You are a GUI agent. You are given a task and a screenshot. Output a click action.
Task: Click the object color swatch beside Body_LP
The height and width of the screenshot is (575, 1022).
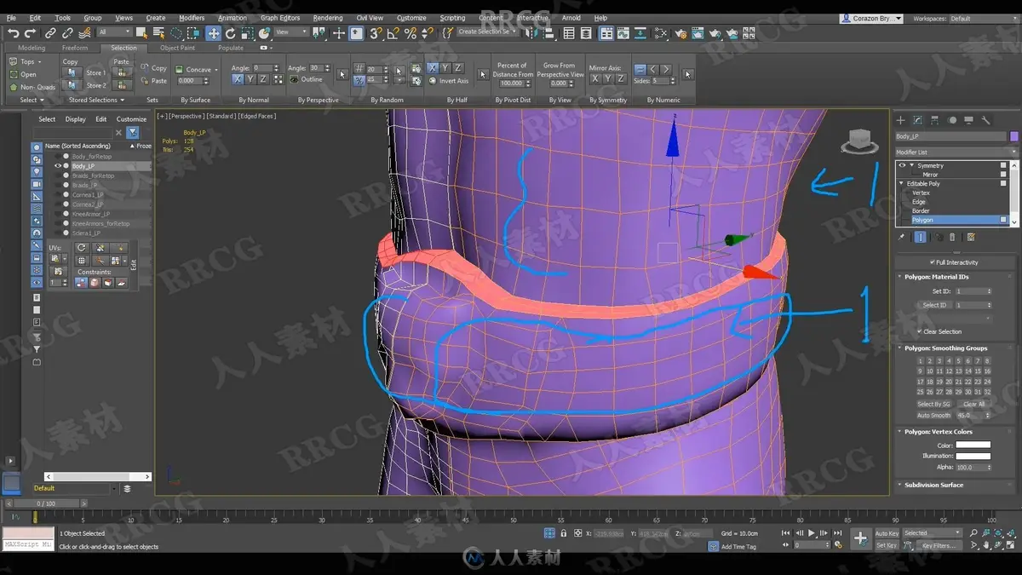pyautogui.click(x=1013, y=136)
